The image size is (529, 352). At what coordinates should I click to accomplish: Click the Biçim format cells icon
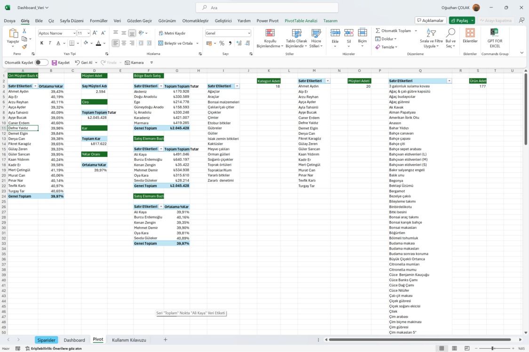[362, 33]
